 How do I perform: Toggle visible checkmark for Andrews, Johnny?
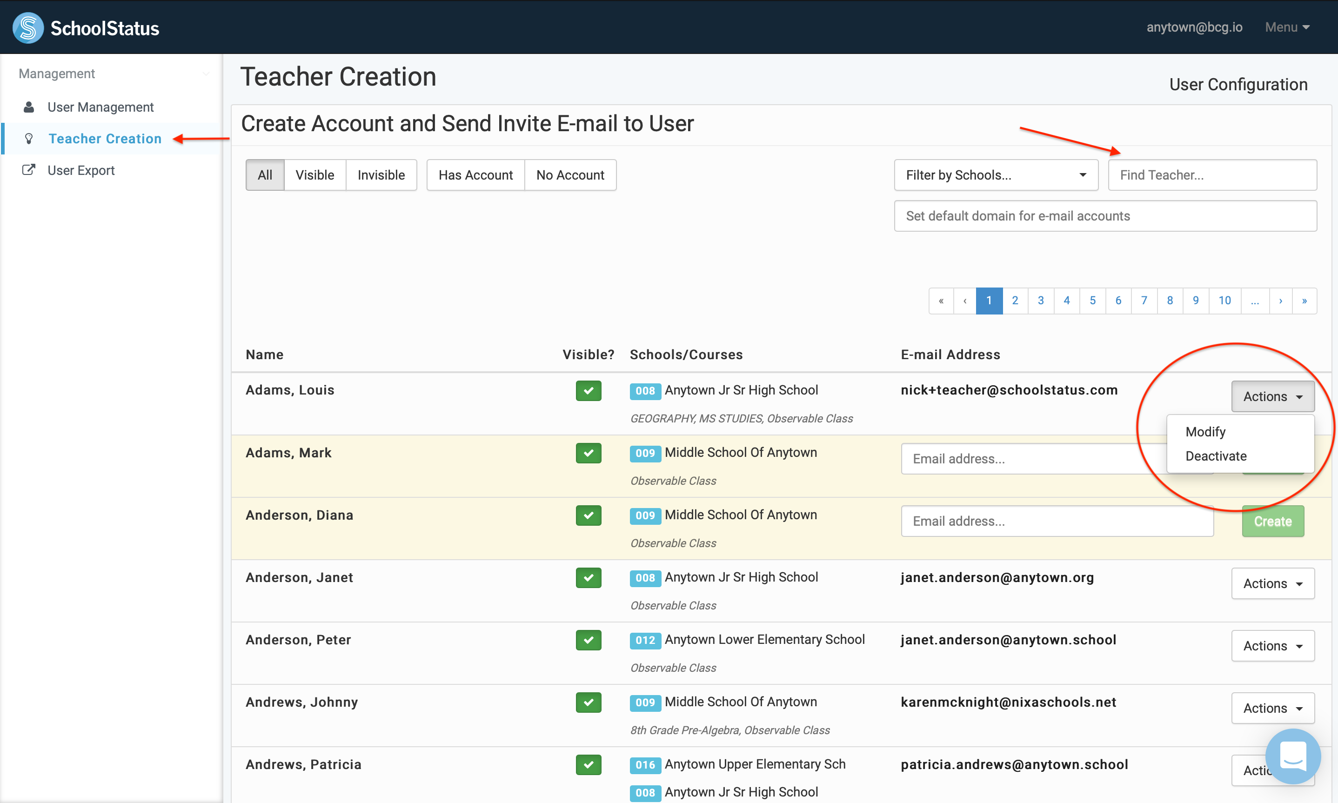click(589, 703)
